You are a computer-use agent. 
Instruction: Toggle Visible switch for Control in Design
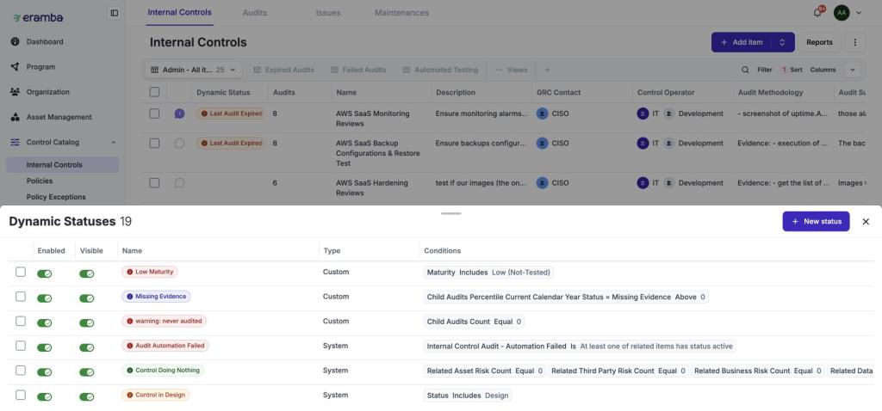click(x=87, y=397)
